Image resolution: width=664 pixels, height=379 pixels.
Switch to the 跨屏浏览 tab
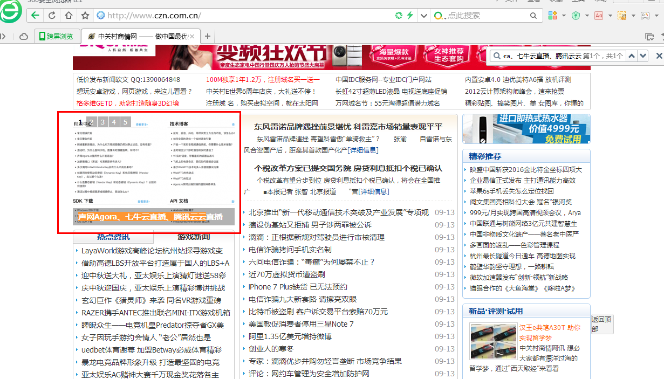[57, 37]
